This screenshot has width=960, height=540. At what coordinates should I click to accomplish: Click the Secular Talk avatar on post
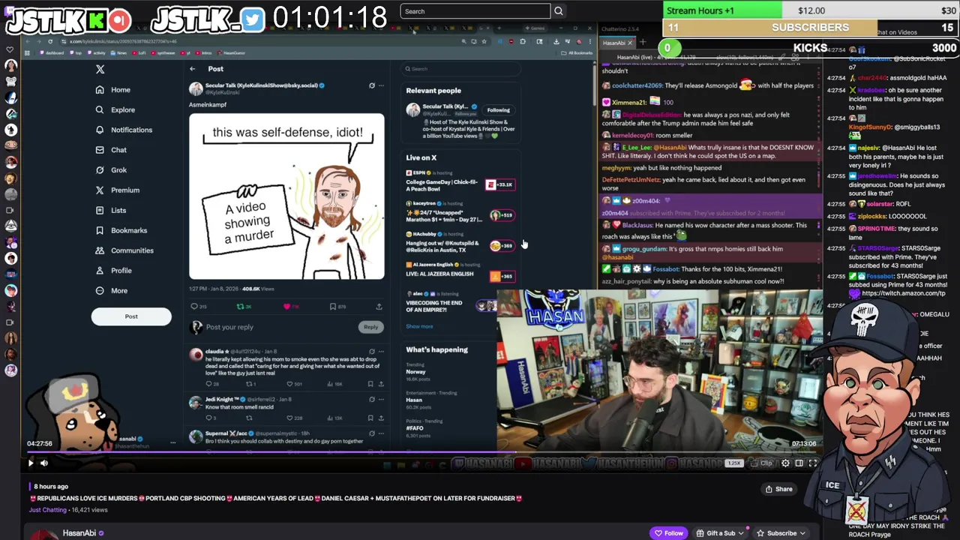(x=196, y=88)
